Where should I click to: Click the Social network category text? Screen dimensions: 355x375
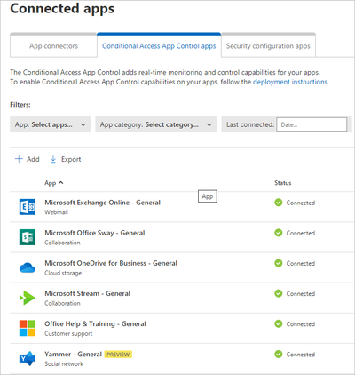(x=64, y=363)
